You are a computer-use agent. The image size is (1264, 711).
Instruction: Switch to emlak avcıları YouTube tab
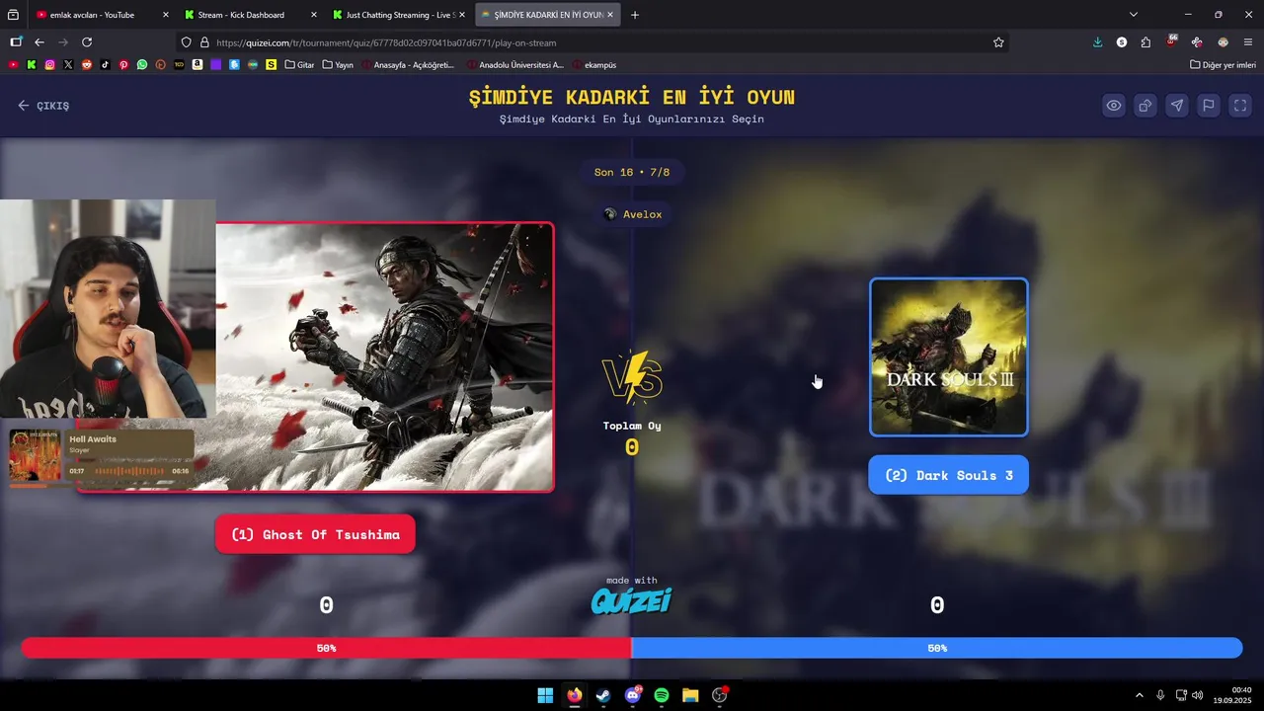tap(92, 15)
